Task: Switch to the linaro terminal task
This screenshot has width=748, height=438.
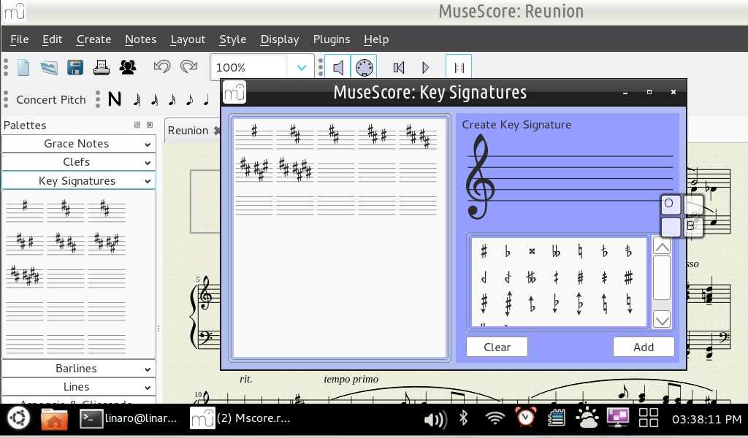Action: coord(129,418)
